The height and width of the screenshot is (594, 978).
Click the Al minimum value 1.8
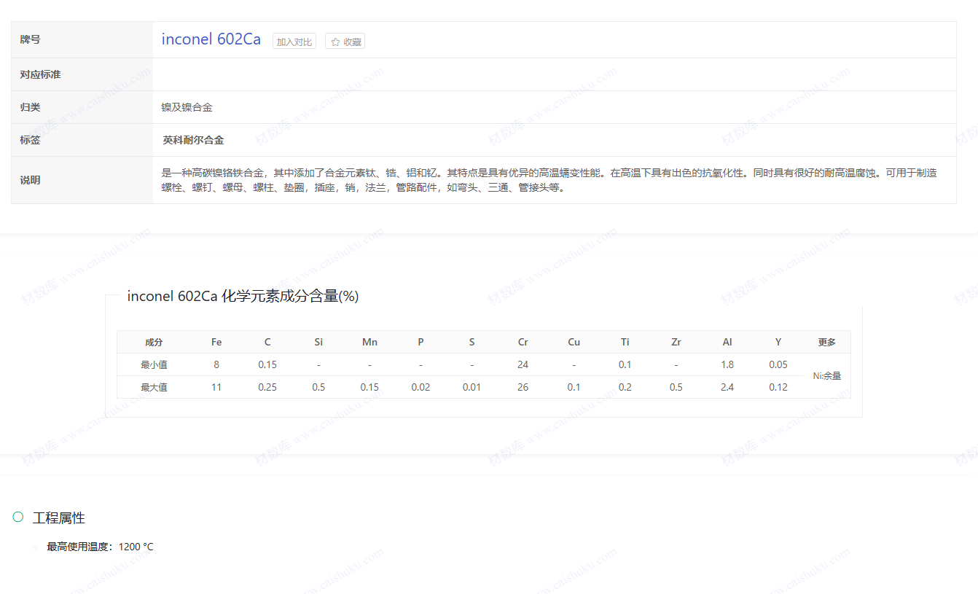click(727, 364)
